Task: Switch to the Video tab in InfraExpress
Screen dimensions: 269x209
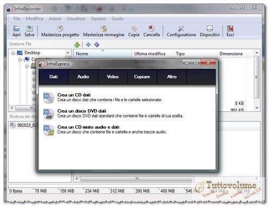Action: 113,77
